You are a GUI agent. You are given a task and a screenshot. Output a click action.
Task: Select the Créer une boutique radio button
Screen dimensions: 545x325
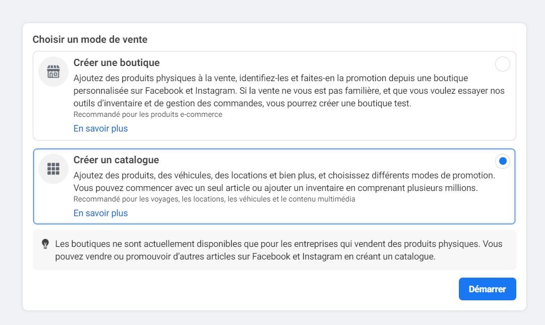(x=502, y=64)
